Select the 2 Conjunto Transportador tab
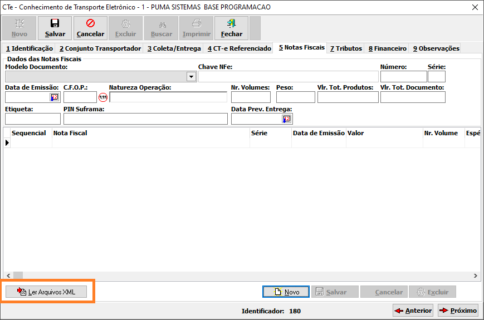Image resolution: width=484 pixels, height=320 pixels. pos(100,48)
